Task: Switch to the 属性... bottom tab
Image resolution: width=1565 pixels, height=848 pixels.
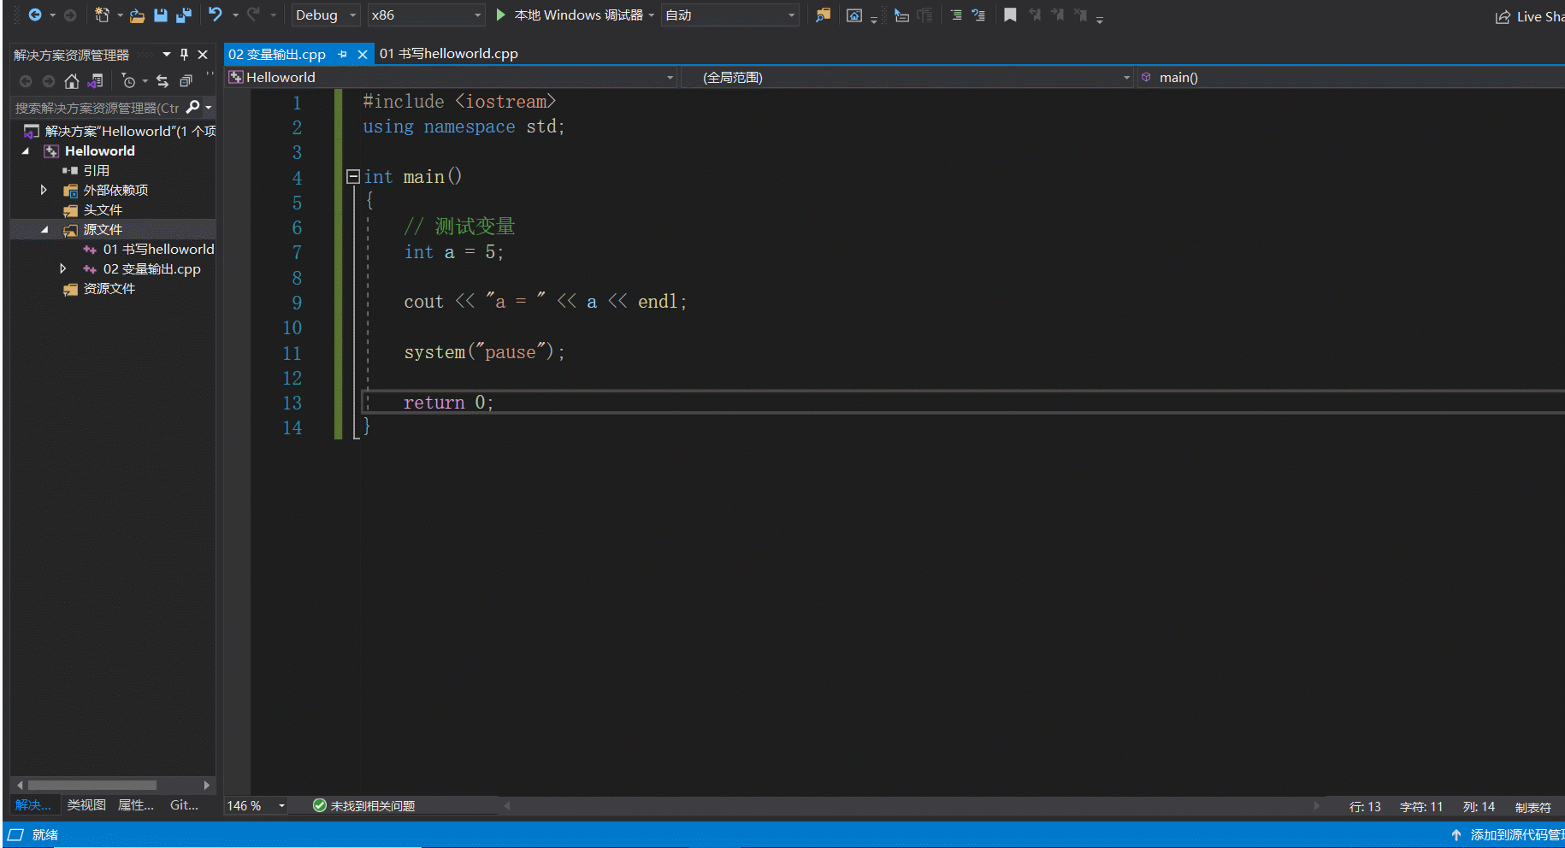Action: click(136, 804)
